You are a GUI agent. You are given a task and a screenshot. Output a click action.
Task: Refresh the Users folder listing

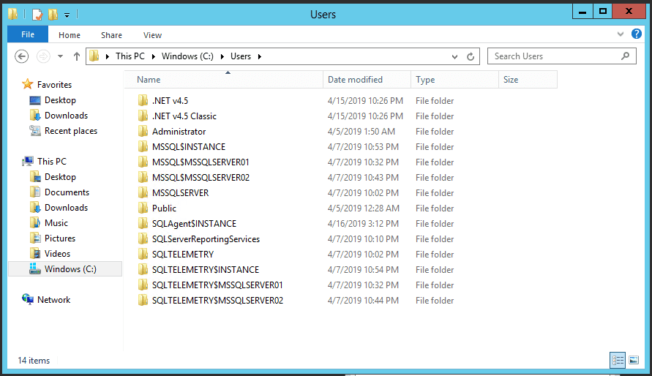tap(471, 56)
